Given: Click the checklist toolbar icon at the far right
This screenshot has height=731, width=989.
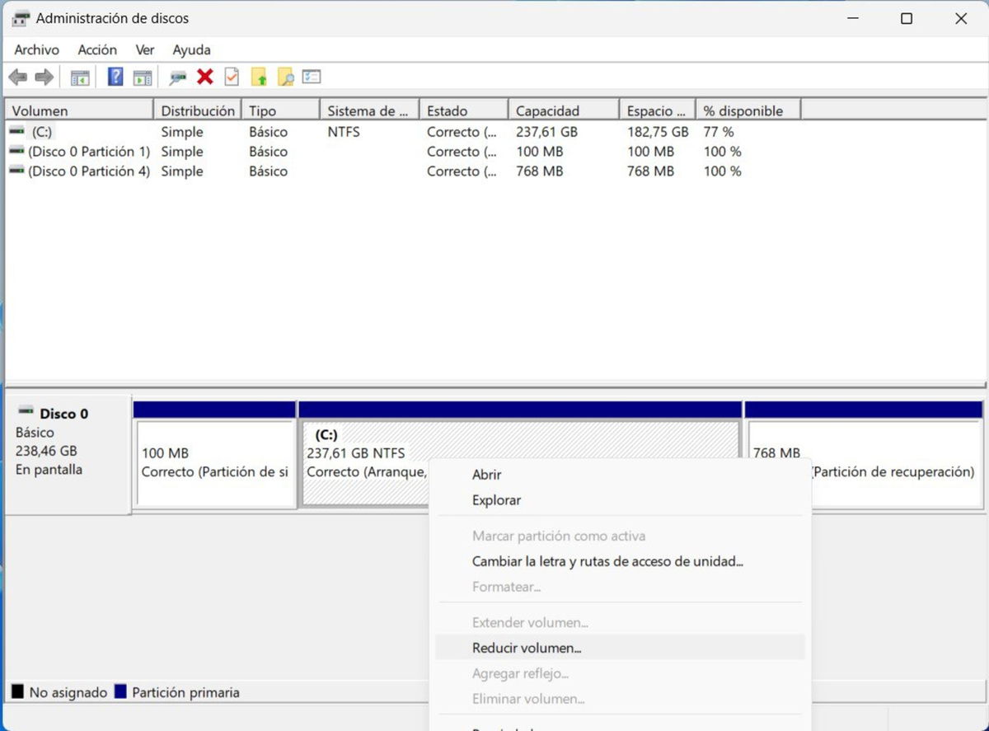Looking at the screenshot, I should 312,77.
